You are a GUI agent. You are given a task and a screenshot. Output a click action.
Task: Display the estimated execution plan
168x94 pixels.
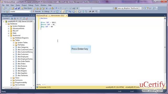[57, 11]
